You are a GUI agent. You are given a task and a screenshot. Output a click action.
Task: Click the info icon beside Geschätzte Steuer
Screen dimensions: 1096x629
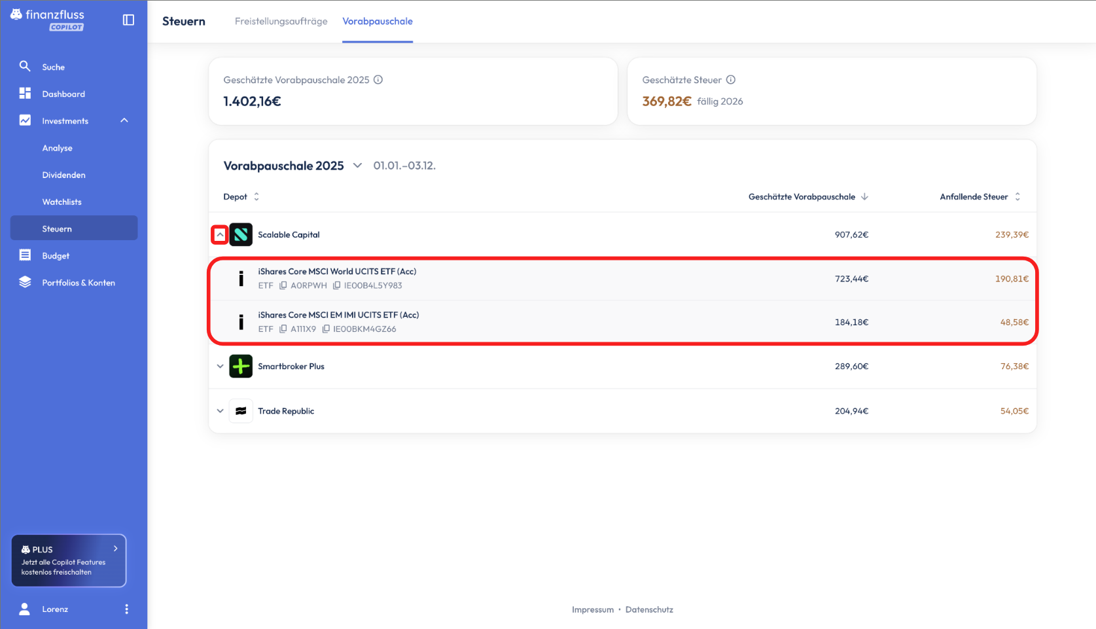pyautogui.click(x=731, y=80)
